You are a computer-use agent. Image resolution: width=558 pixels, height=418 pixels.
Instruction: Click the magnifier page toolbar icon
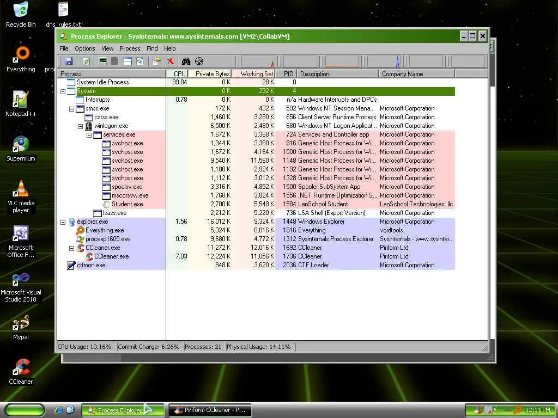coord(140,61)
